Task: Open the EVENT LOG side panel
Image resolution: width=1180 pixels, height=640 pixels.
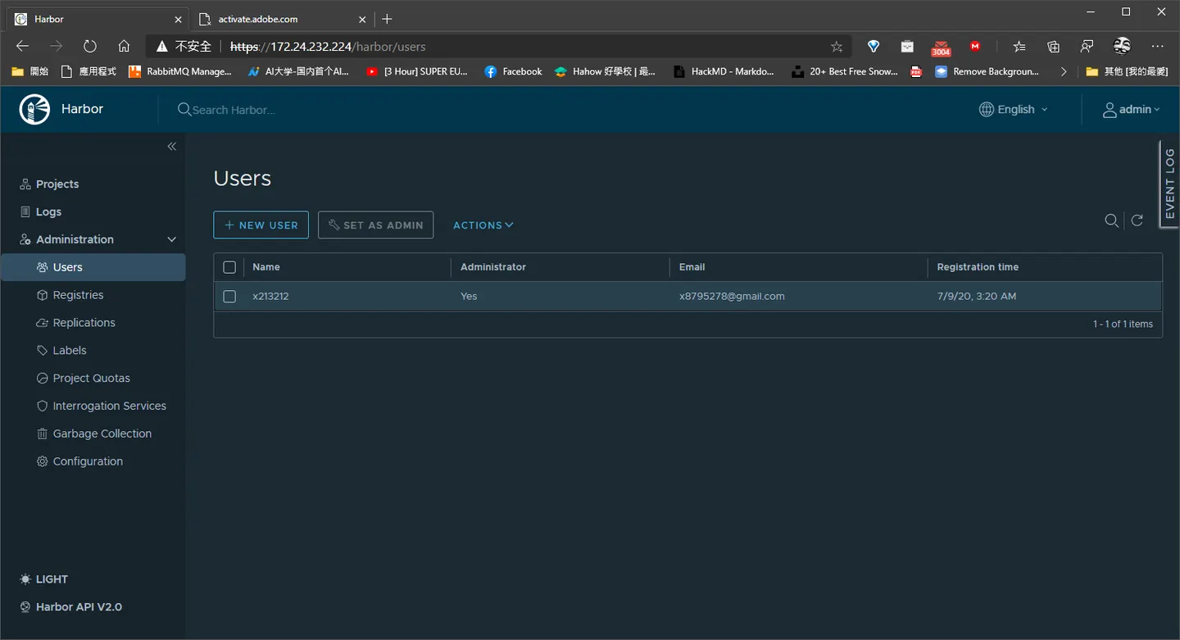Action: tap(1169, 184)
